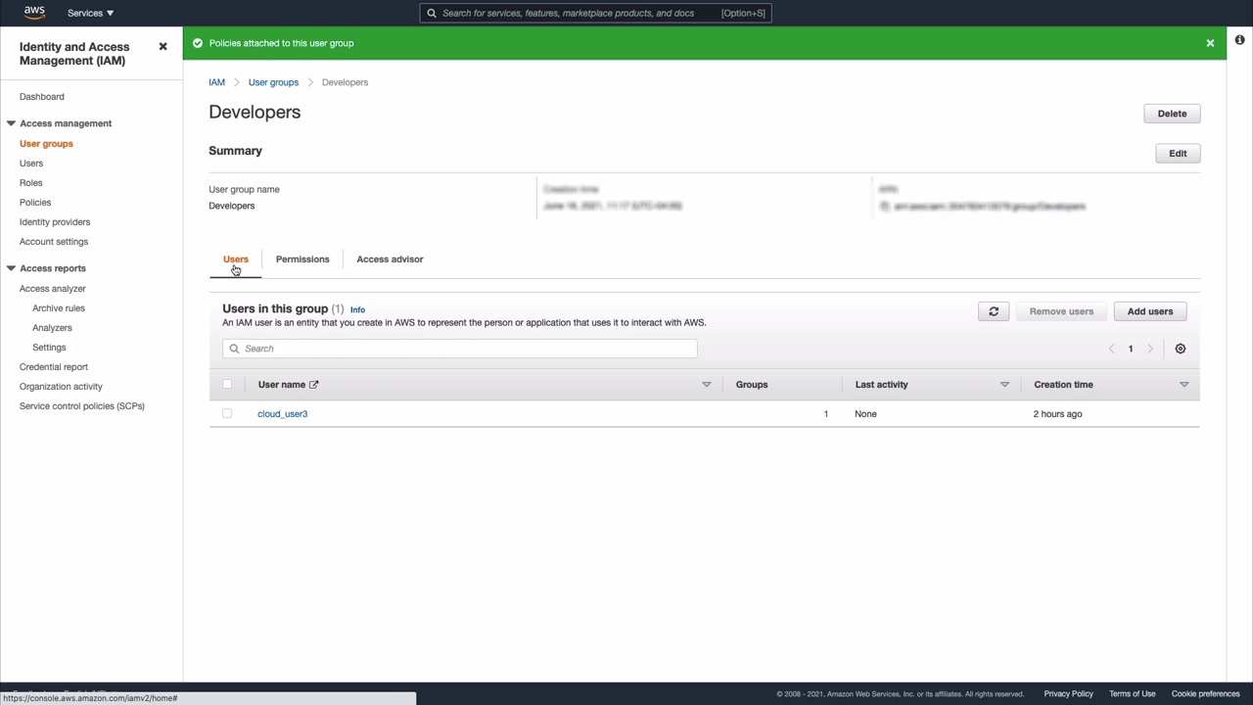
Task: Open Access analyzer
Action: (53, 289)
